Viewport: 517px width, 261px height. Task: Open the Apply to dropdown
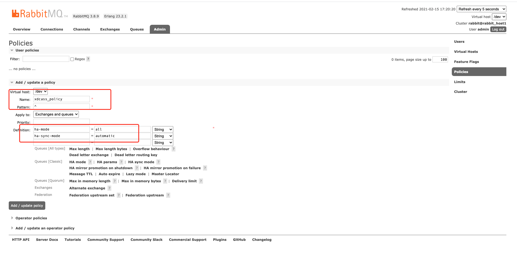pos(56,114)
